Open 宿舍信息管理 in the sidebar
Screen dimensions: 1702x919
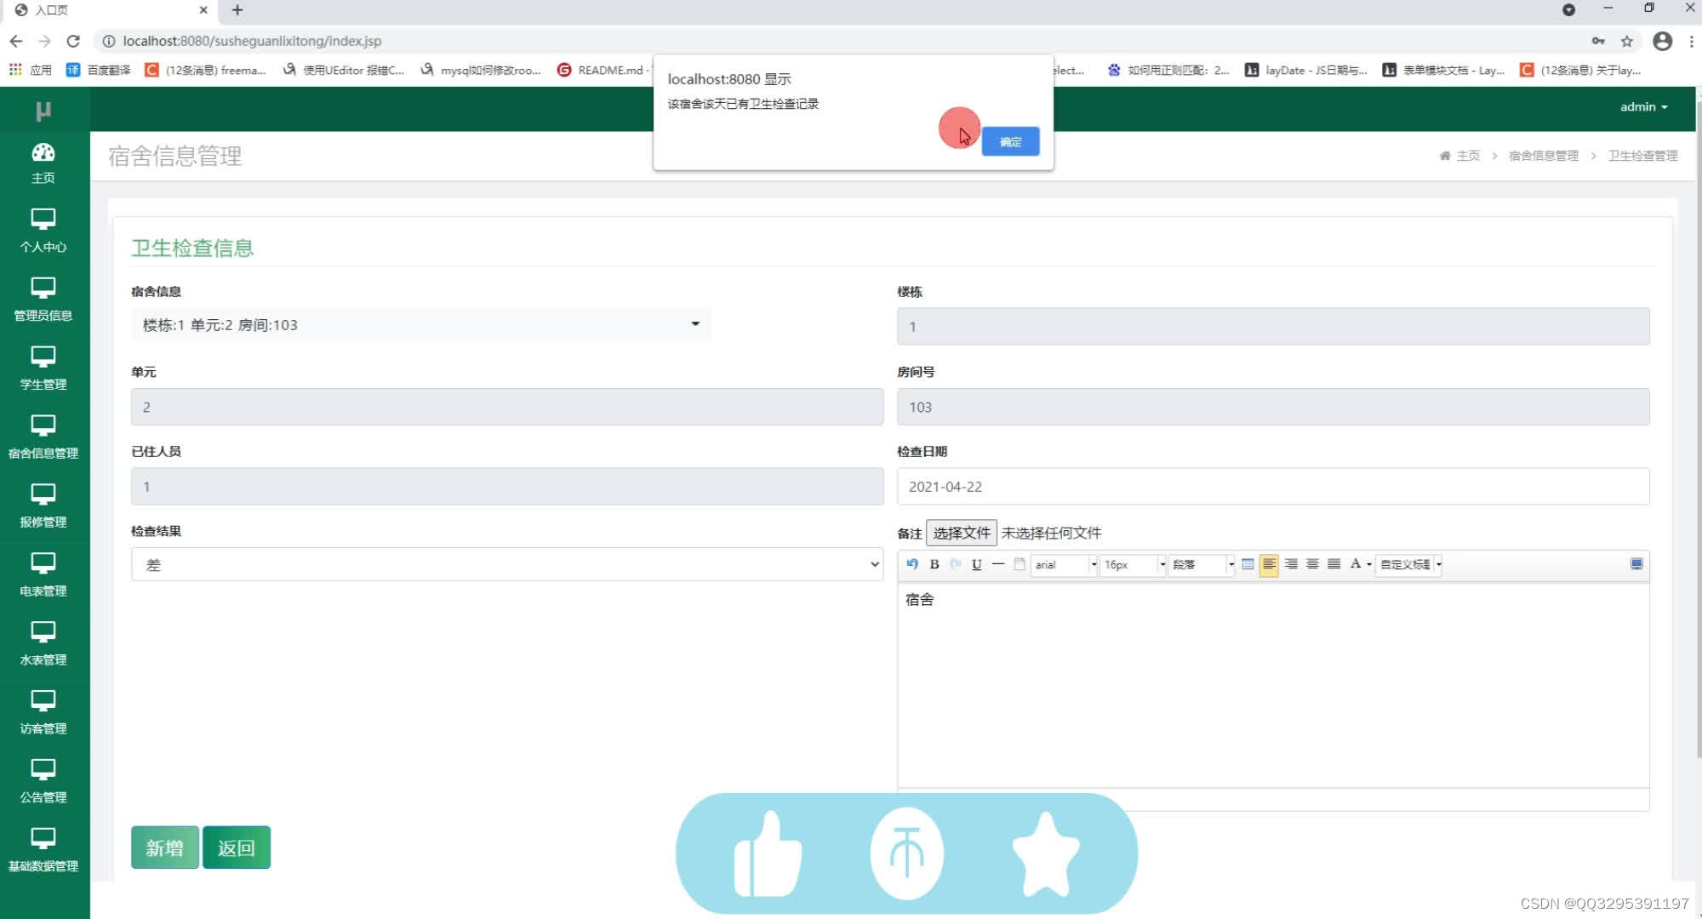43,437
